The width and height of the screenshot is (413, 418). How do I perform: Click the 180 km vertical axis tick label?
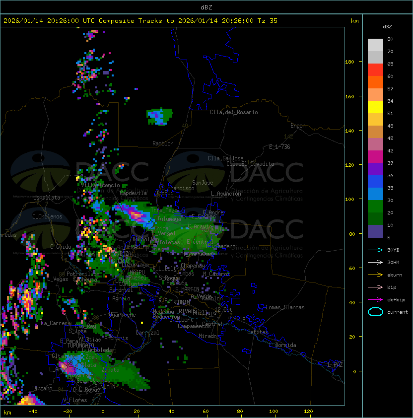click(x=349, y=62)
